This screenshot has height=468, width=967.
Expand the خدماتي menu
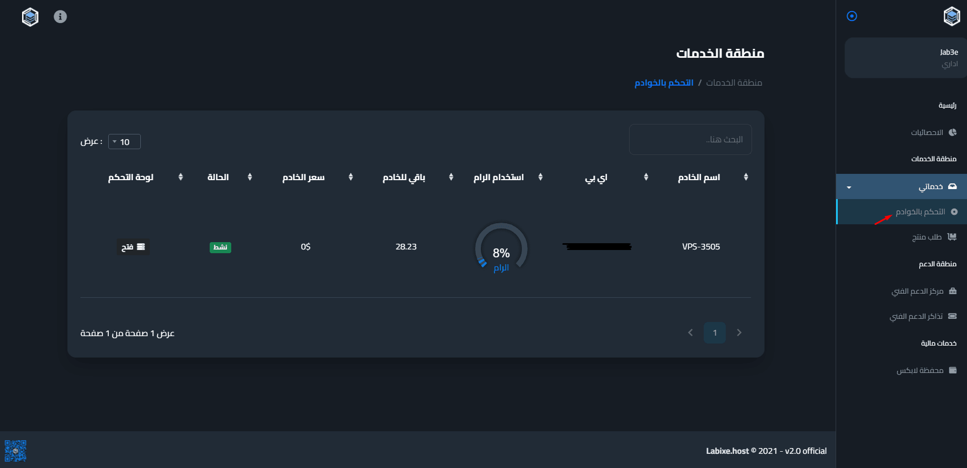[901, 186]
